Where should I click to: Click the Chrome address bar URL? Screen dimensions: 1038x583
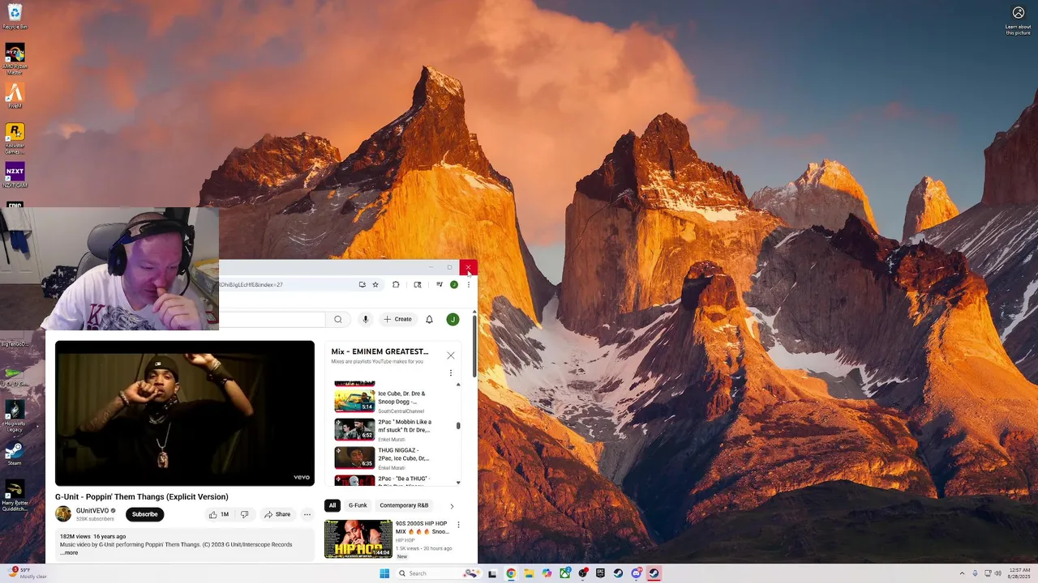(x=251, y=284)
